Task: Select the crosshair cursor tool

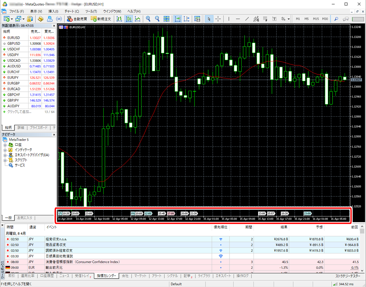Action: click(x=218, y=19)
